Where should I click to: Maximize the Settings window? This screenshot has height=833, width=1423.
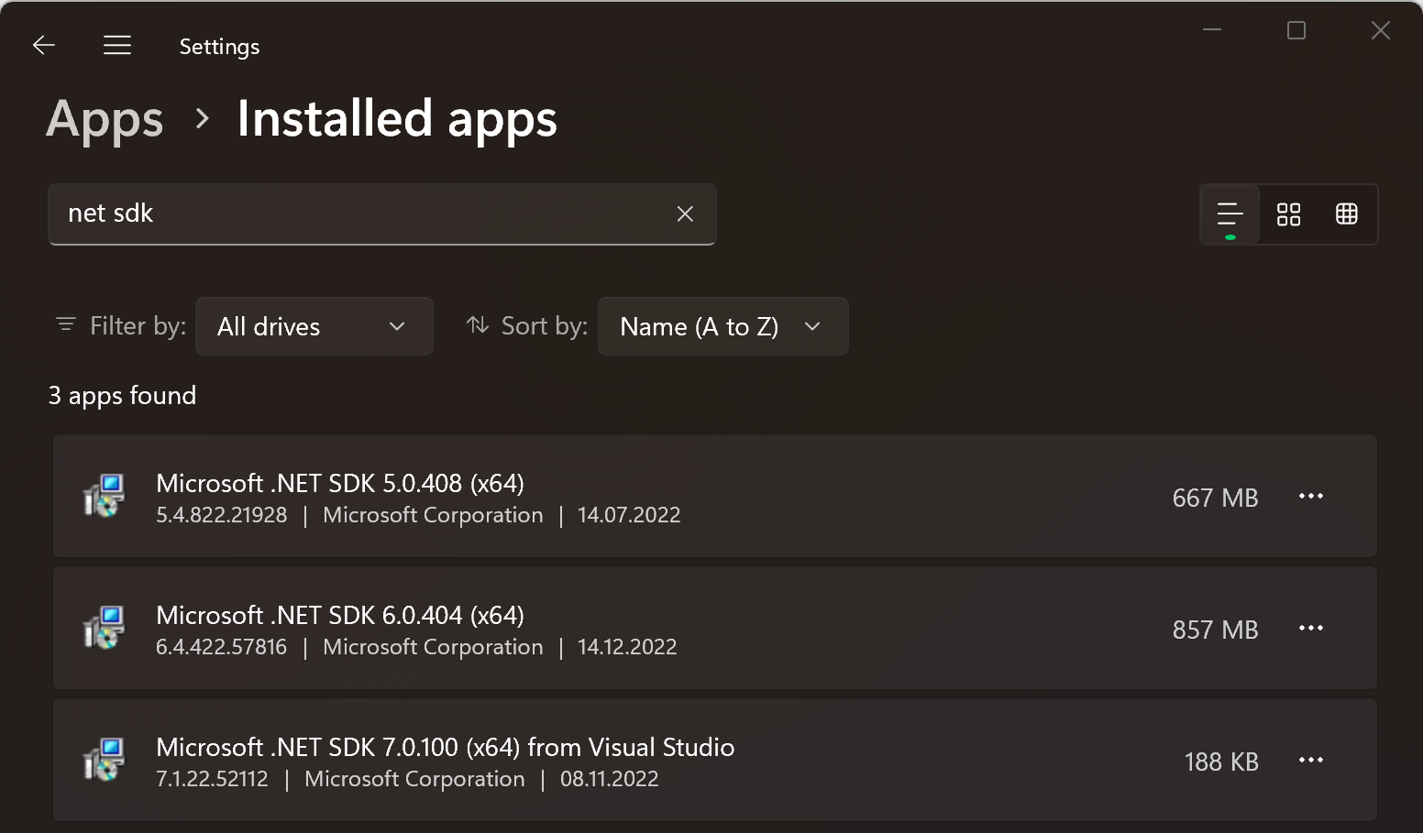[x=1296, y=30]
